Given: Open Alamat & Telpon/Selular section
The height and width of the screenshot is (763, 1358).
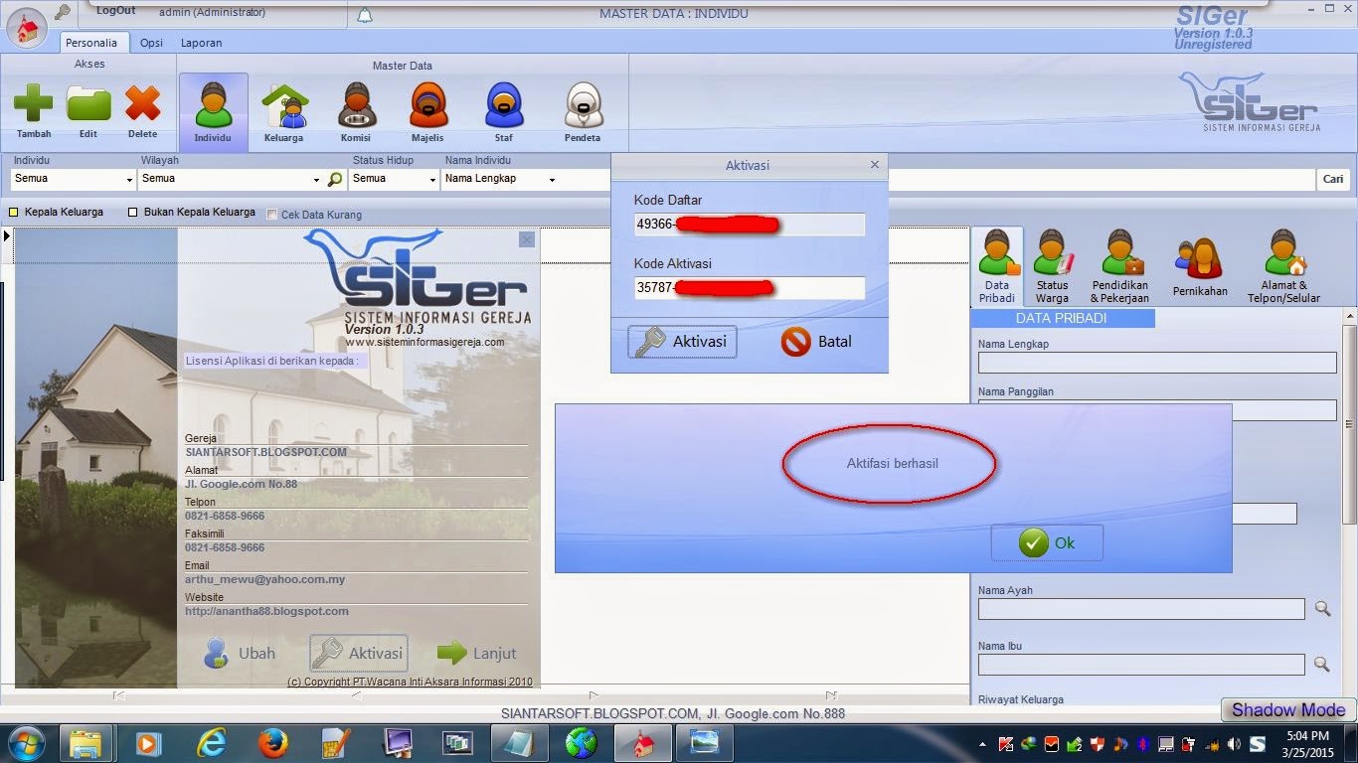Looking at the screenshot, I should point(1283,265).
